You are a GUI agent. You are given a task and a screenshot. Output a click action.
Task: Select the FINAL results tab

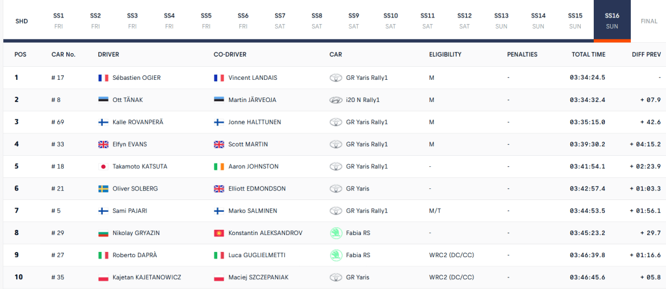click(649, 21)
